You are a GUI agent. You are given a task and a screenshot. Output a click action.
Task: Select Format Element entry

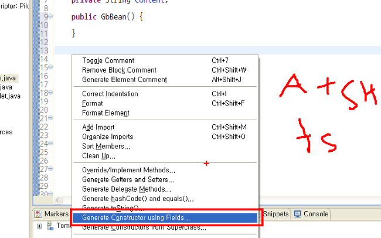click(165, 113)
